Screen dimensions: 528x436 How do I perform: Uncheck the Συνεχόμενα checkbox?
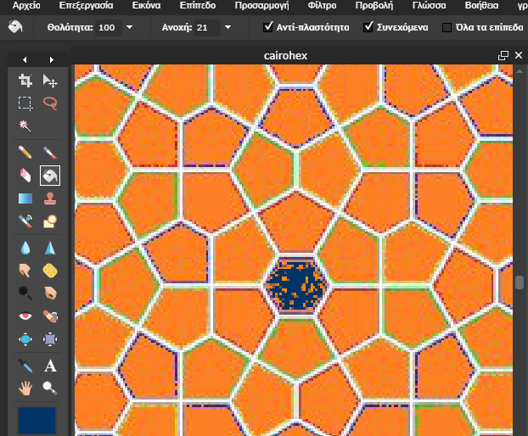pos(368,26)
